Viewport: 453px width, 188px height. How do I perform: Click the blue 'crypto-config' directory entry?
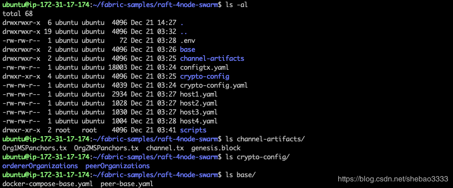[x=205, y=76]
